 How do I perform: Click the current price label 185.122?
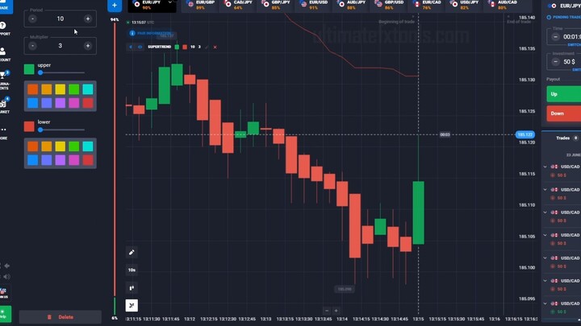pyautogui.click(x=525, y=134)
